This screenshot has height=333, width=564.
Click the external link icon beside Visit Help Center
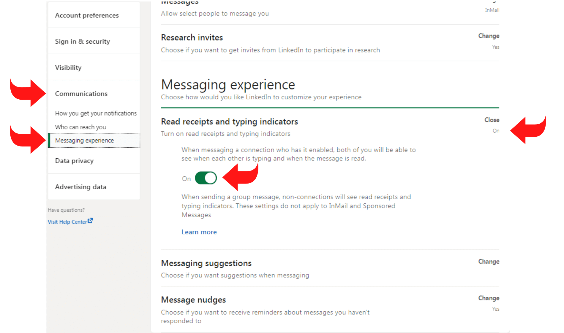90,221
